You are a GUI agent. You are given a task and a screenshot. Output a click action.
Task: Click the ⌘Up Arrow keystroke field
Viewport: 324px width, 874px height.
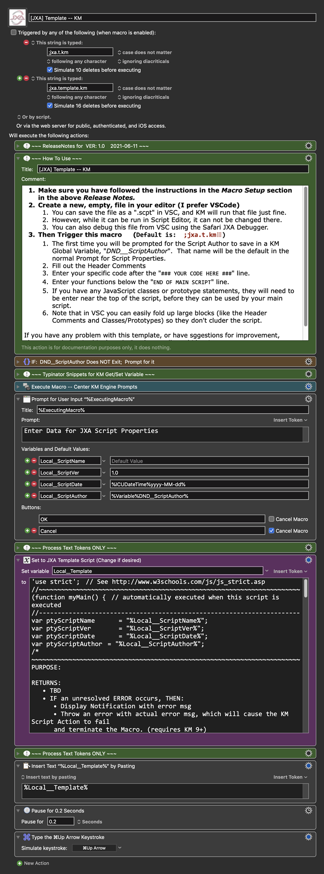coord(94,848)
